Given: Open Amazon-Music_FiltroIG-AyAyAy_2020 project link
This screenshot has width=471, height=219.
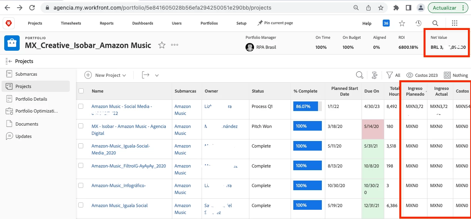Looking at the screenshot, I should [129, 166].
